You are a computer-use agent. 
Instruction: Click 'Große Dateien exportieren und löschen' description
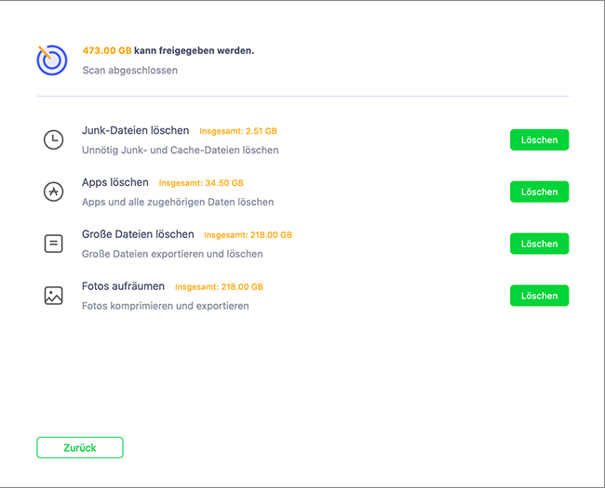(172, 254)
